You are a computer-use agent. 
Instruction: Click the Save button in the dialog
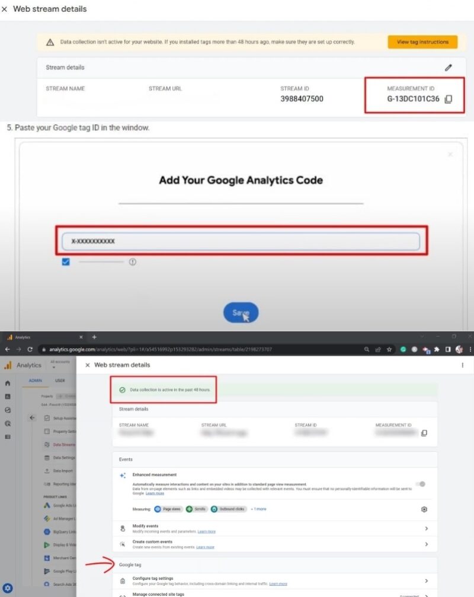[241, 312]
